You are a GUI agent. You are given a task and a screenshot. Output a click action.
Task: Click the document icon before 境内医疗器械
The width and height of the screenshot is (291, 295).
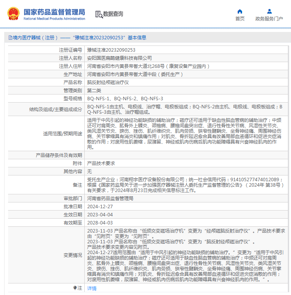point(10,38)
